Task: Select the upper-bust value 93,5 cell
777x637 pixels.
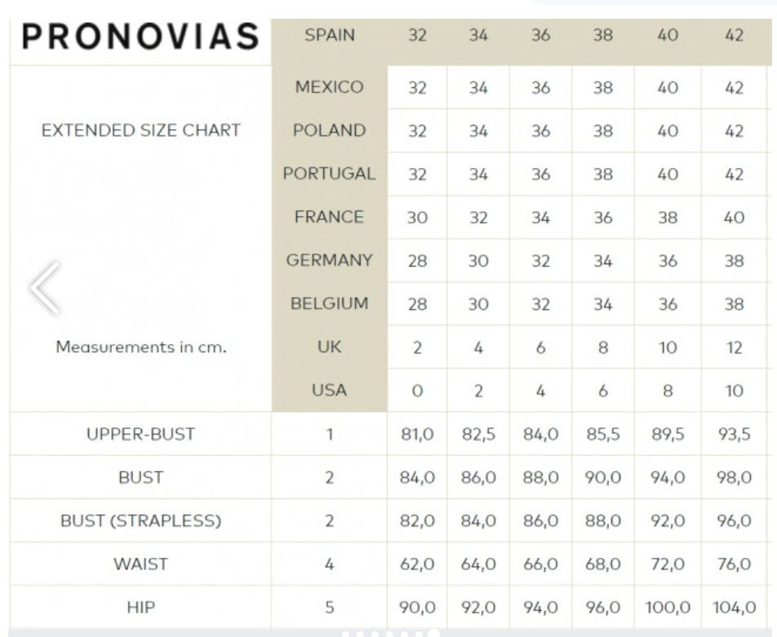Action: pyautogui.click(x=734, y=435)
